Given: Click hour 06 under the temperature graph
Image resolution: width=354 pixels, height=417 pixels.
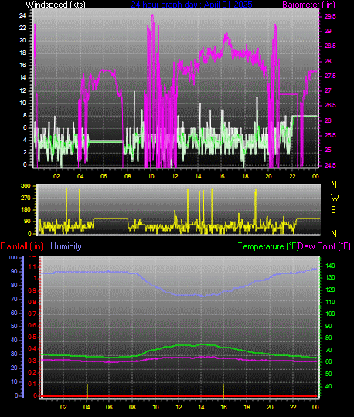Looking at the screenshot, I should (x=109, y=407).
